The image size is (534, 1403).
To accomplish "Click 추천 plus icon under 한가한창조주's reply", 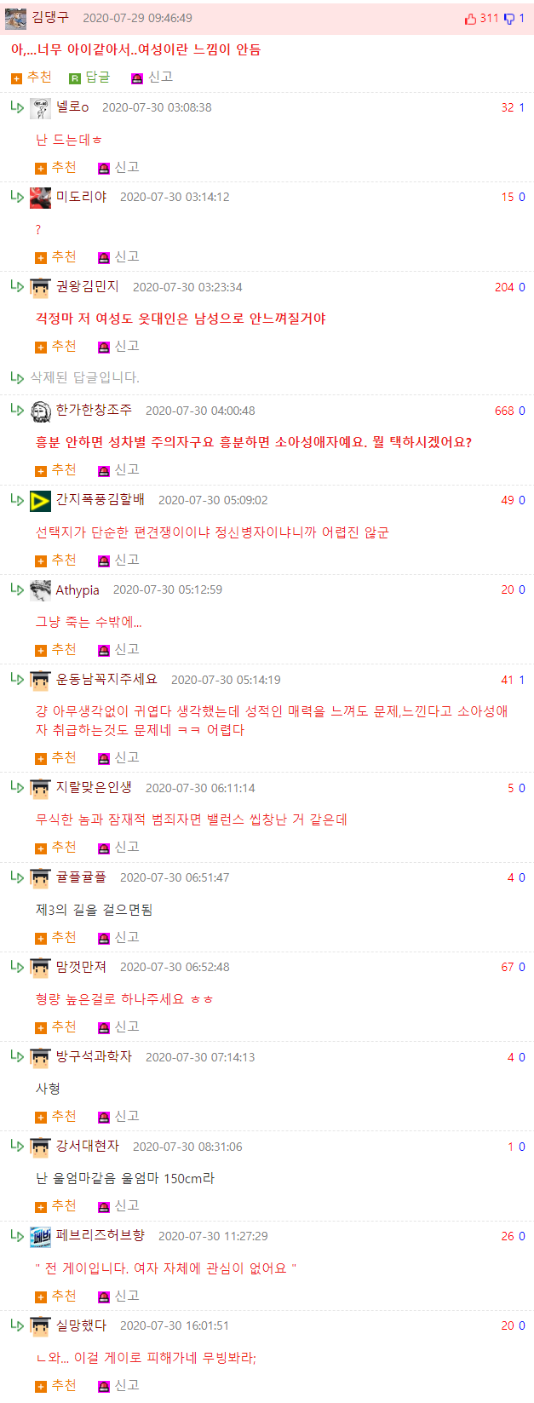I will (x=41, y=471).
